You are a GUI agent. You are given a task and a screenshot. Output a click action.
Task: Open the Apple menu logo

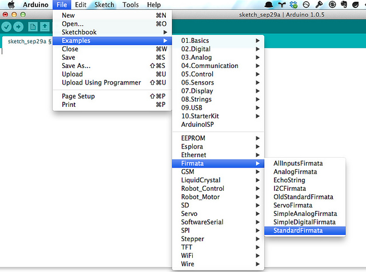pyautogui.click(x=11, y=5)
